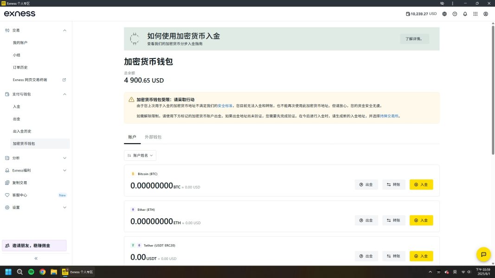Open the yellow live chat button
Screen dimensions: 495x278
pyautogui.click(x=483, y=254)
